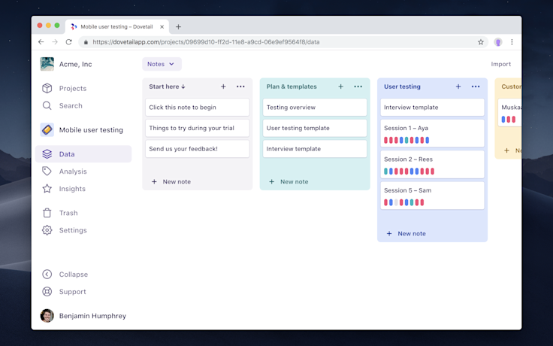
Task: Select the Data layers icon
Action: pos(47,154)
